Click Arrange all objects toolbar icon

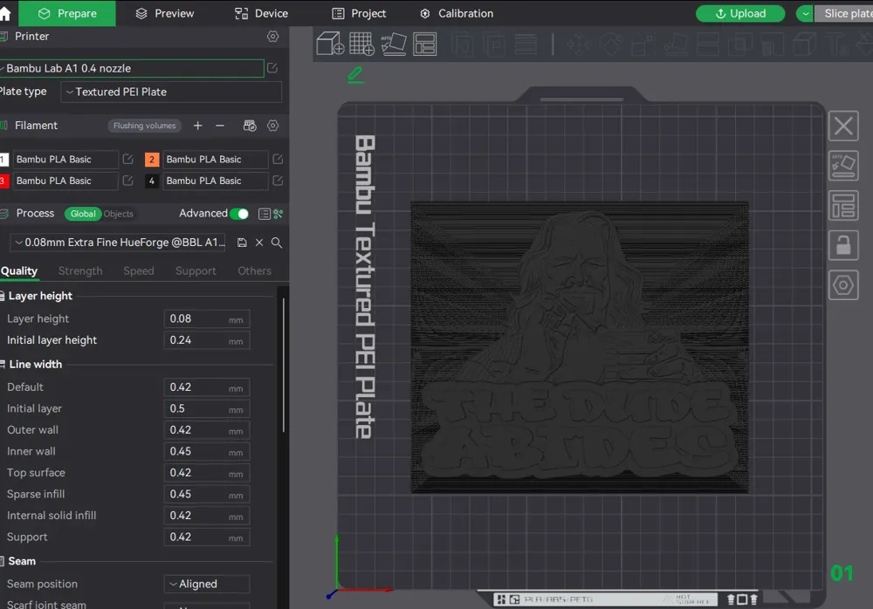[x=425, y=44]
